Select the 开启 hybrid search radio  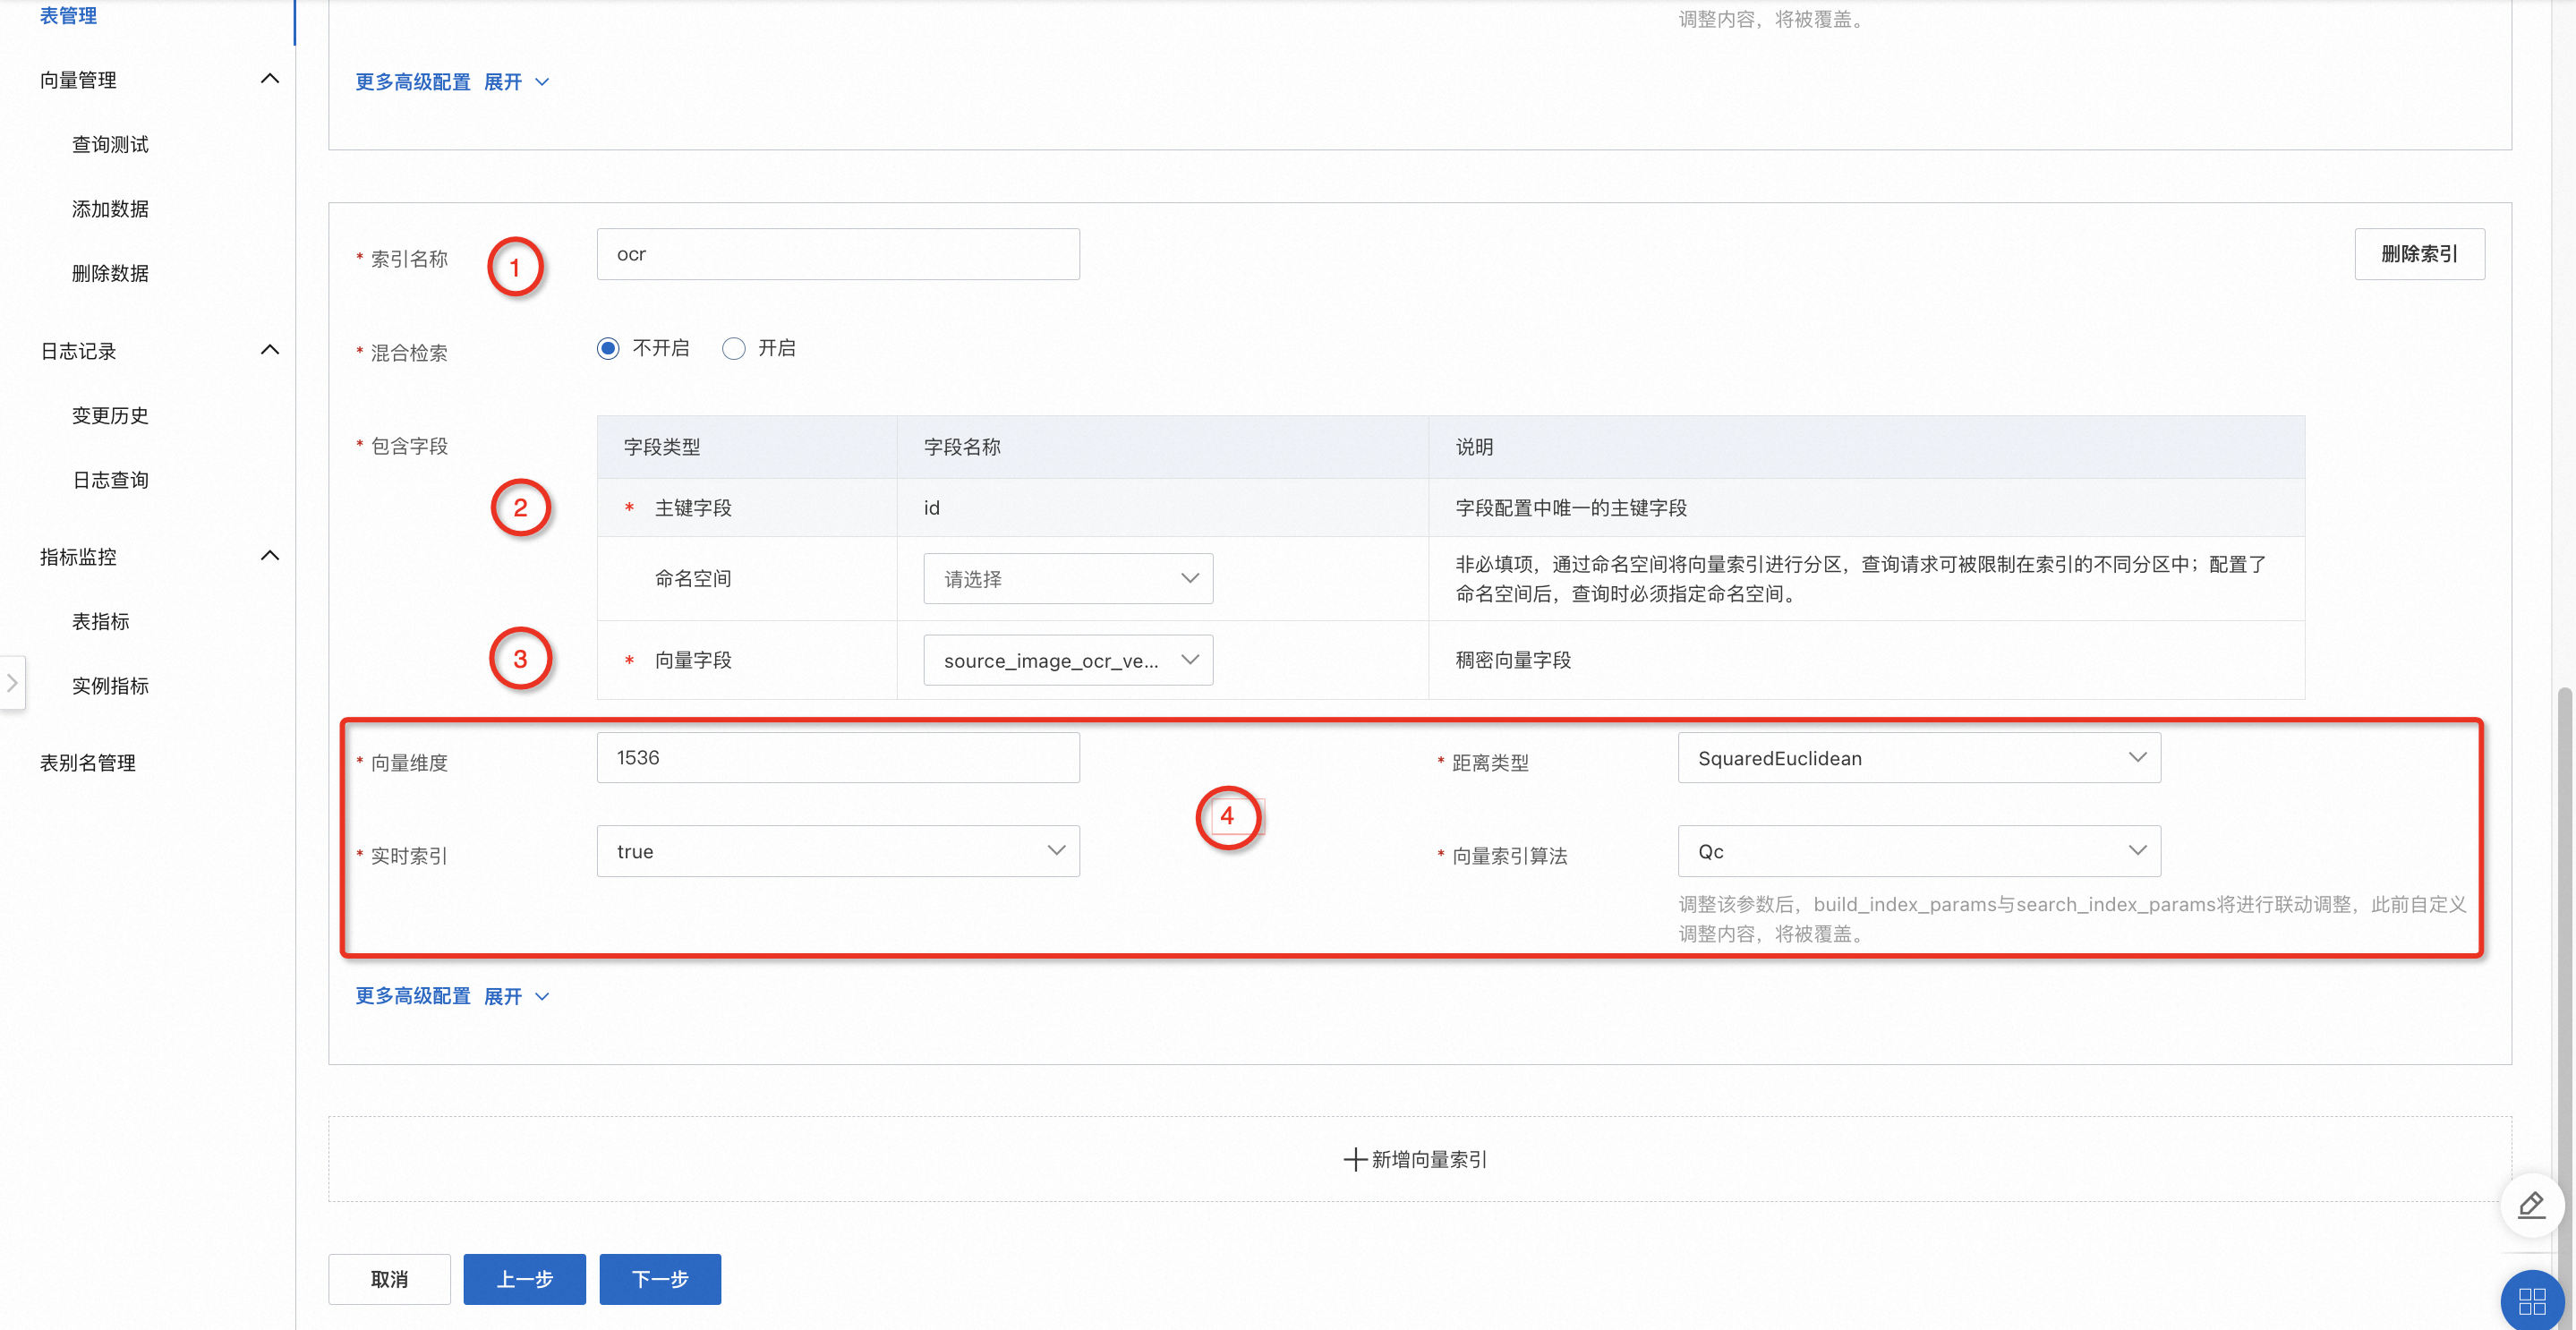734,348
